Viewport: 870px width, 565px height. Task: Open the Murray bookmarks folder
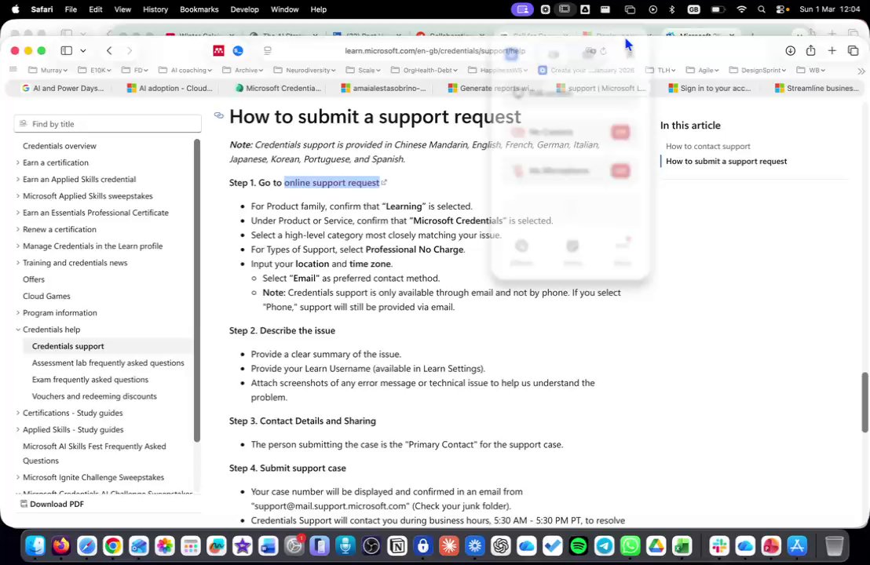coord(48,71)
